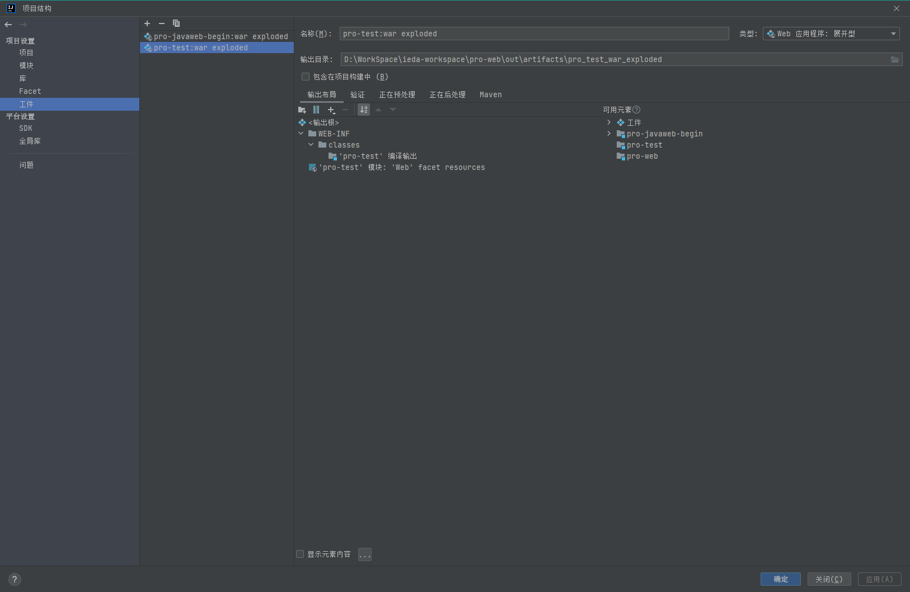Click the IntelliJ logo in title bar
910x592 pixels.
tap(11, 8)
